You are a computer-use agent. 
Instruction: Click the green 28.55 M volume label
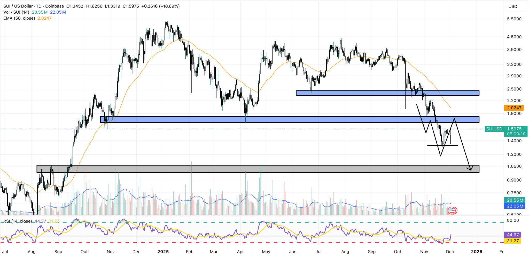coord(515,200)
